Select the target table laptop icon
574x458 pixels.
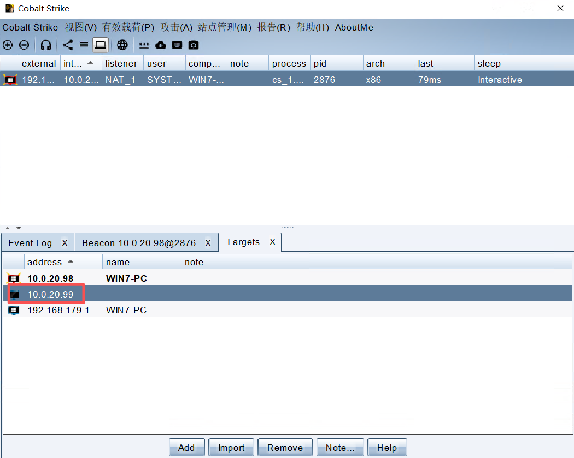click(100, 45)
